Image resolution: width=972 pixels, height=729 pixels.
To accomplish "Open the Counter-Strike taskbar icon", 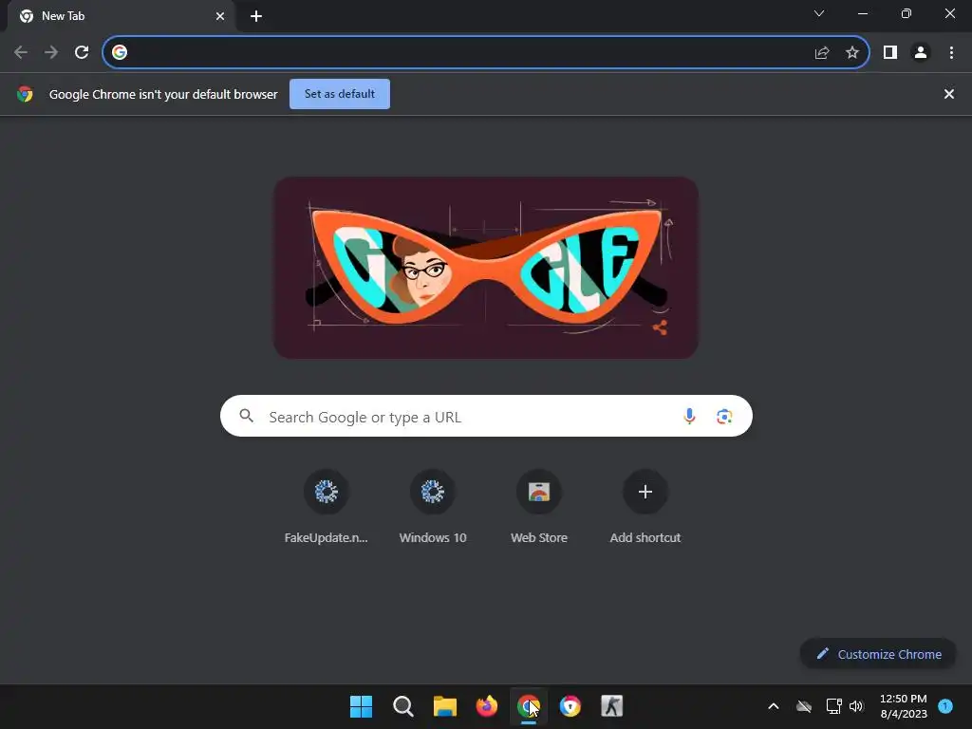I will tap(612, 706).
